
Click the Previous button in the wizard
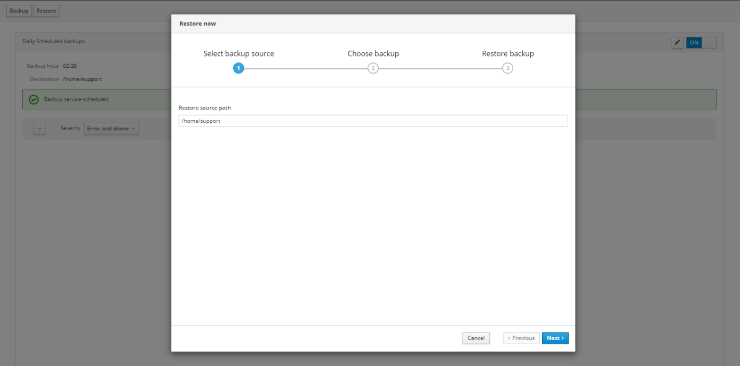[x=521, y=338]
